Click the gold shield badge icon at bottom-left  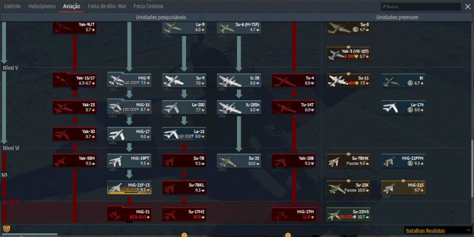tap(5, 229)
